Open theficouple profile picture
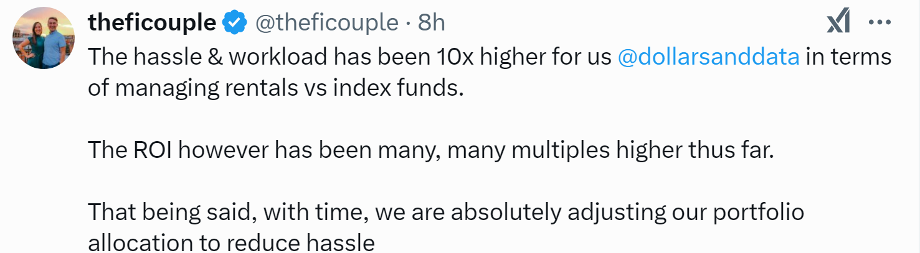Viewport: 920px width, 253px height. [44, 39]
